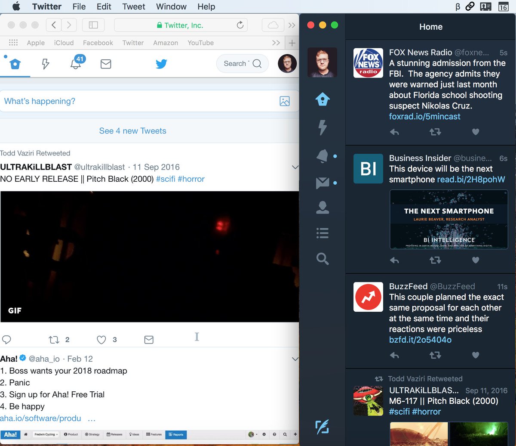This screenshot has height=446, width=516.
Task: Open new tab plus button in Safari
Action: pyautogui.click(x=292, y=43)
